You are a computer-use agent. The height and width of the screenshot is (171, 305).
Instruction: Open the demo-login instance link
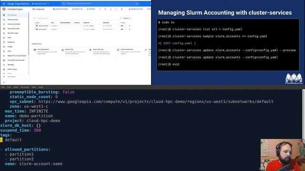(x=42, y=29)
